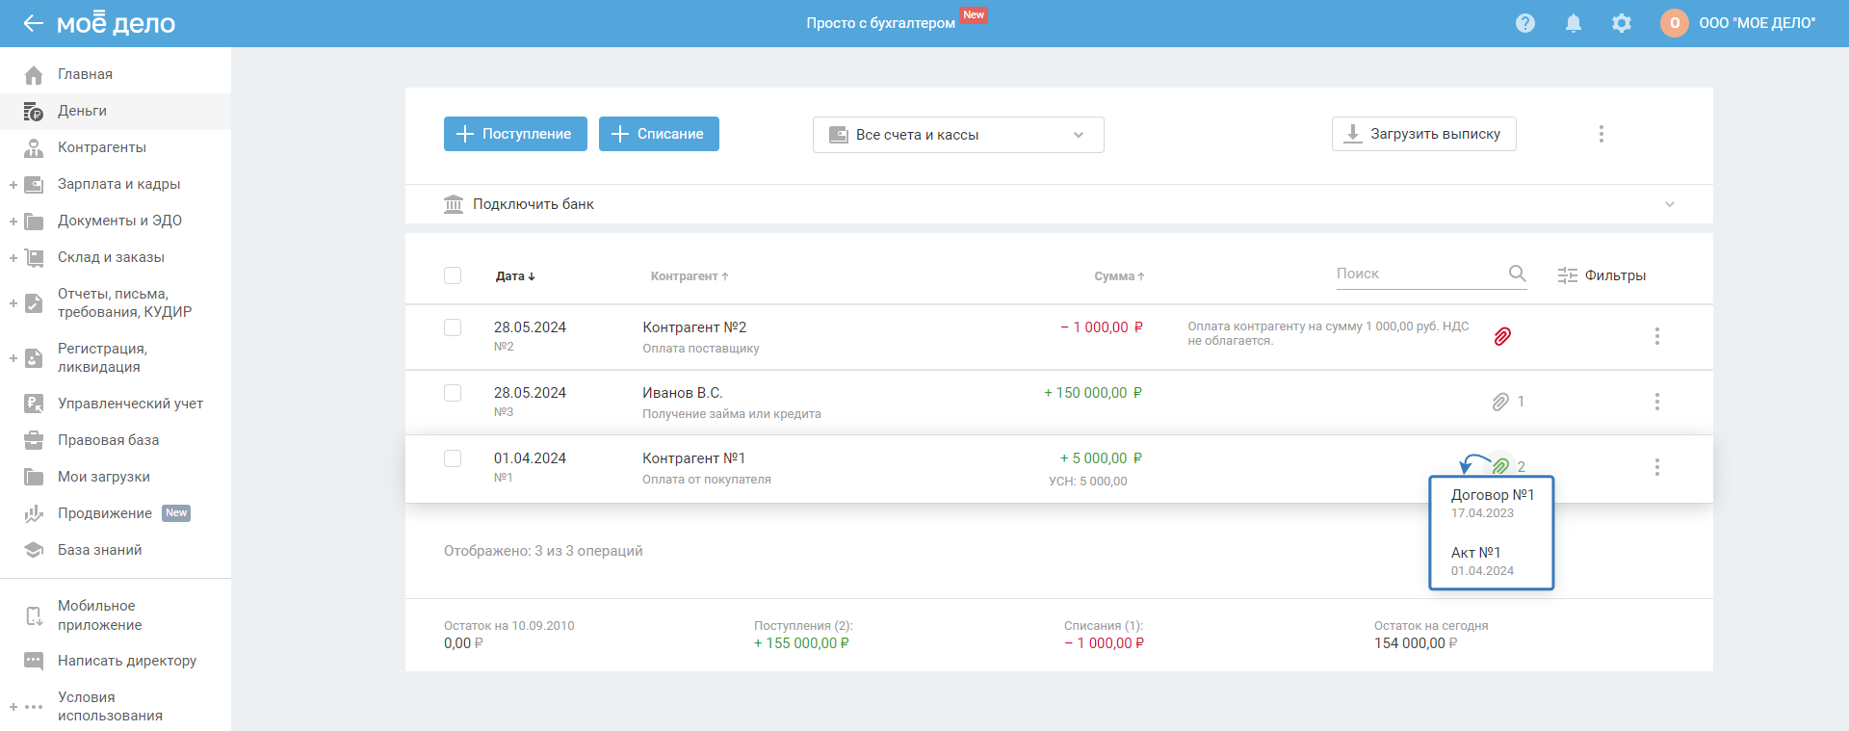Expand Зарплата и кадры plus sign

click(x=13, y=184)
